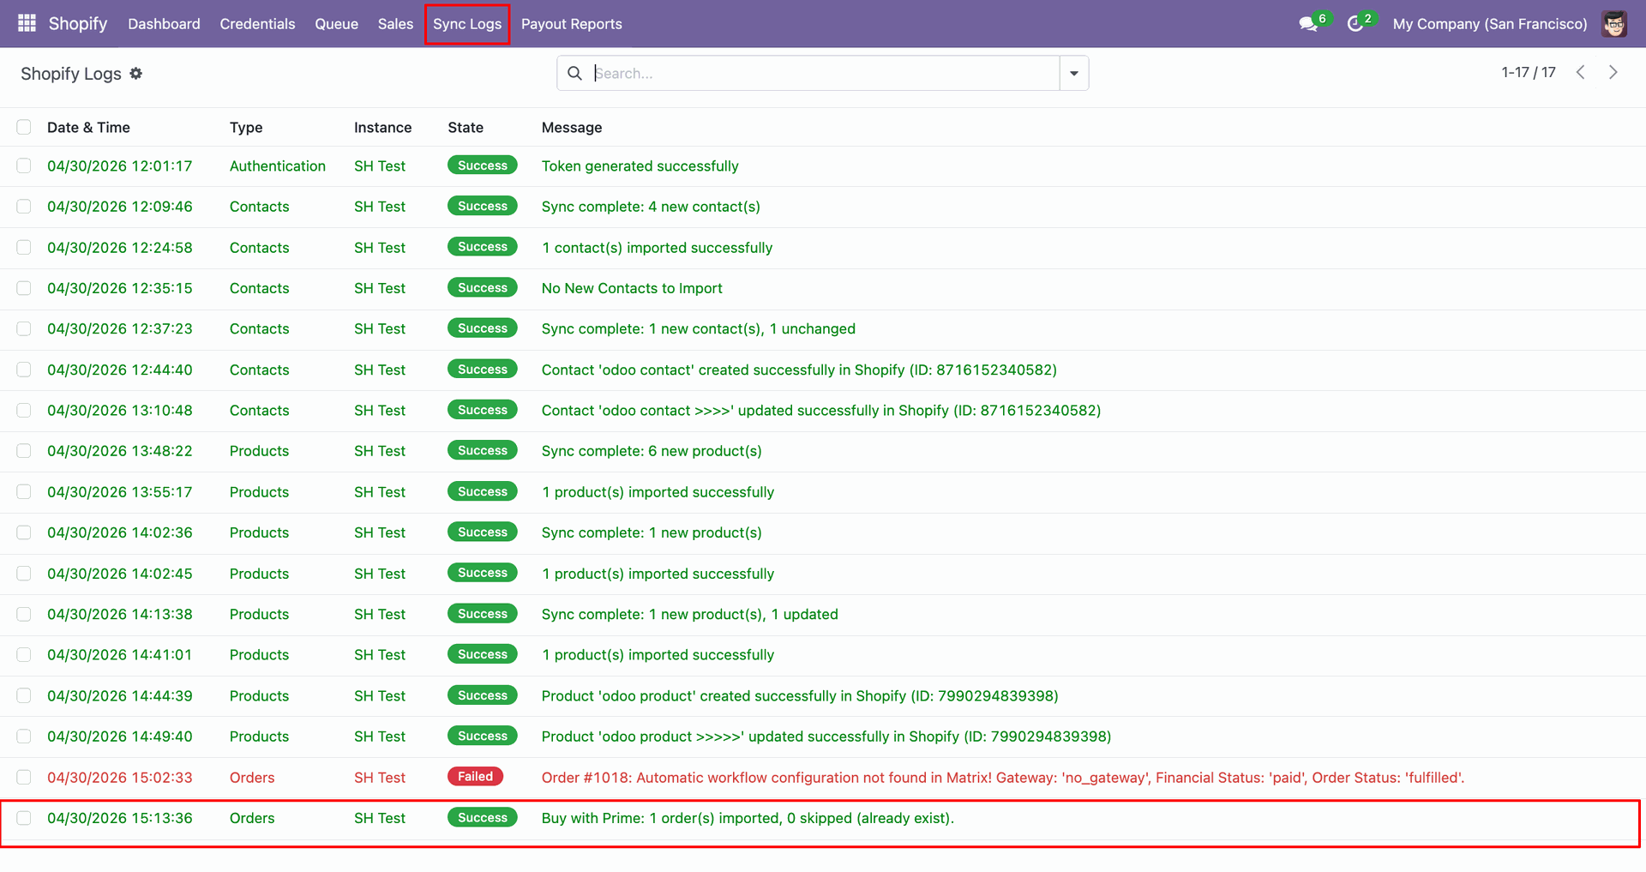Click the 1-17 / 17 pager counter
The width and height of the screenshot is (1646, 872).
[x=1529, y=73]
